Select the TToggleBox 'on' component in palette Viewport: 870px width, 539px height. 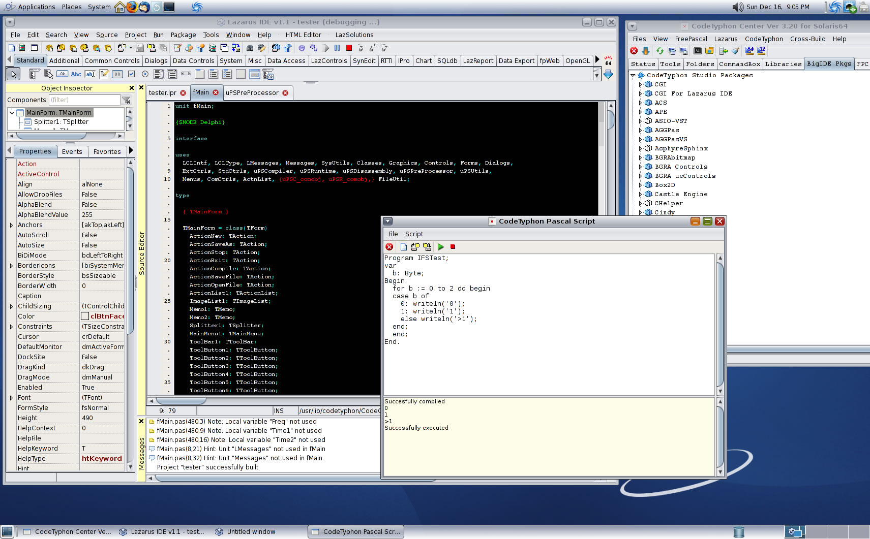[117, 74]
